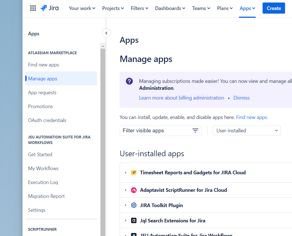Click the Timesheet Reports app icon
The width and height of the screenshot is (292, 236).
[134, 173]
